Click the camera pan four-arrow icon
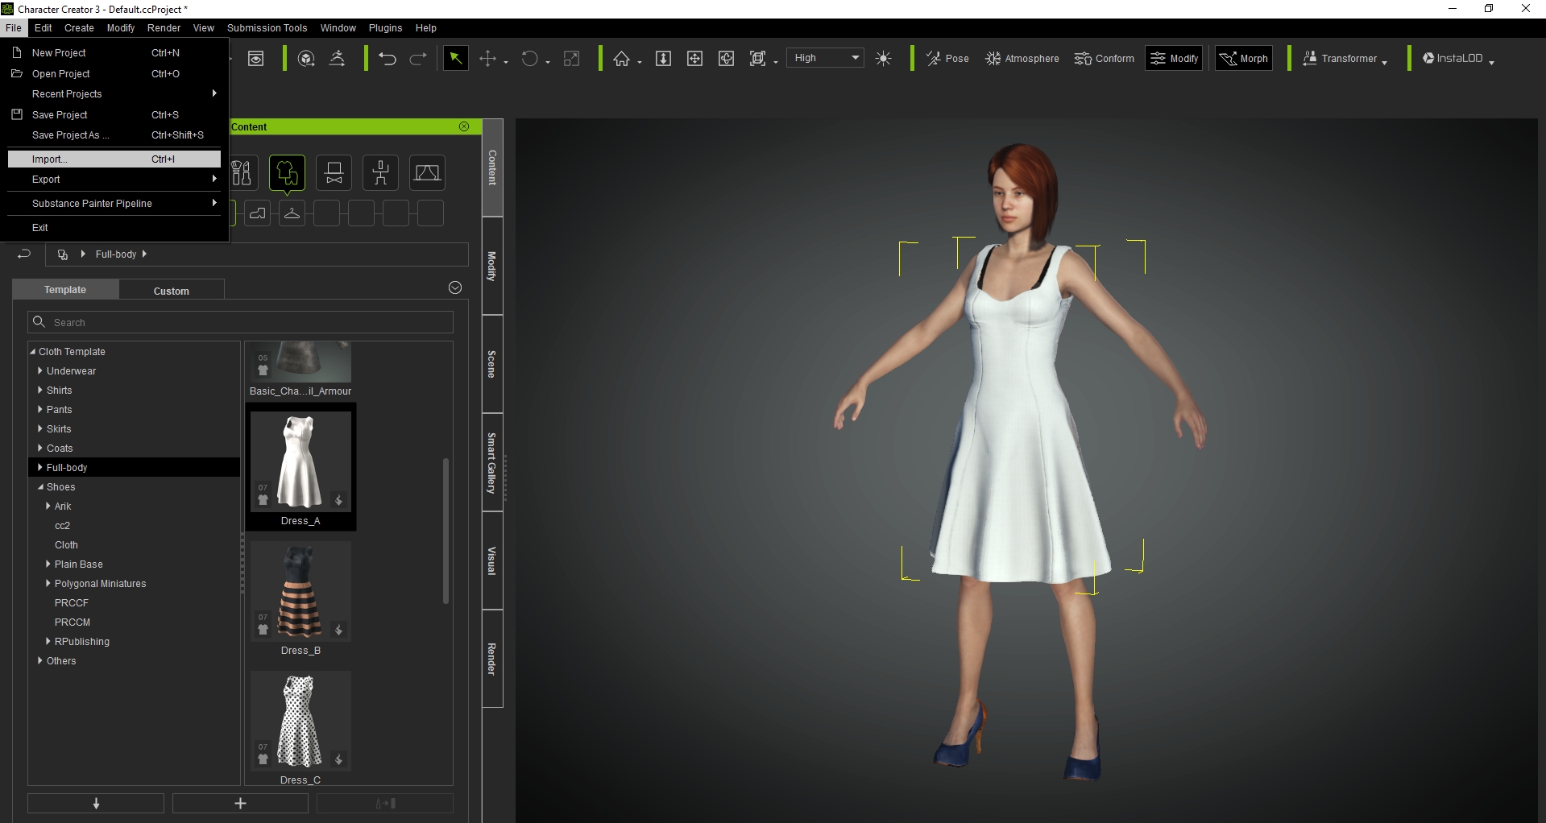 694,59
